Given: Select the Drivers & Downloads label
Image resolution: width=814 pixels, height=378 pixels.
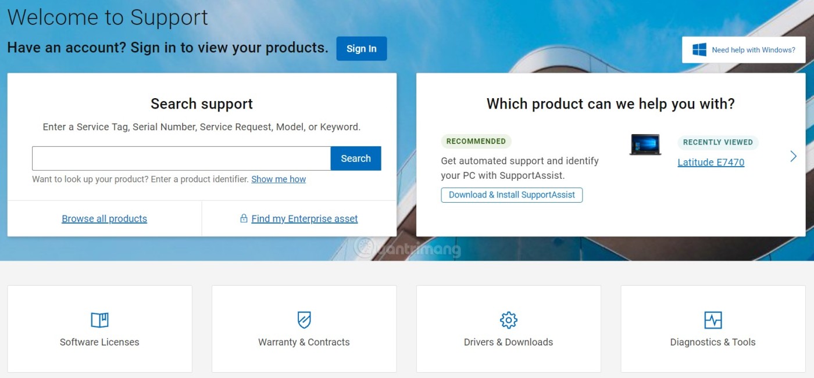Looking at the screenshot, I should 509,342.
